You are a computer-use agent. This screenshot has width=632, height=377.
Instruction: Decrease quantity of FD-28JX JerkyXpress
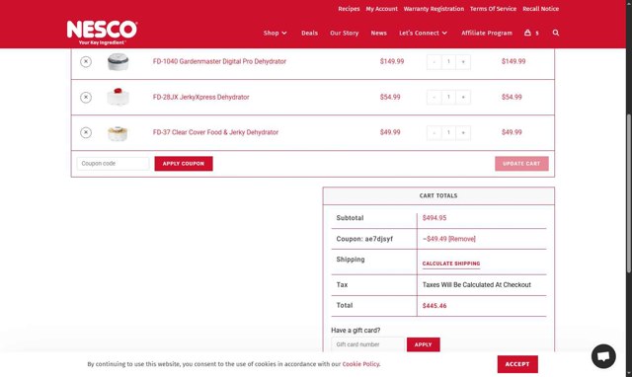point(434,97)
